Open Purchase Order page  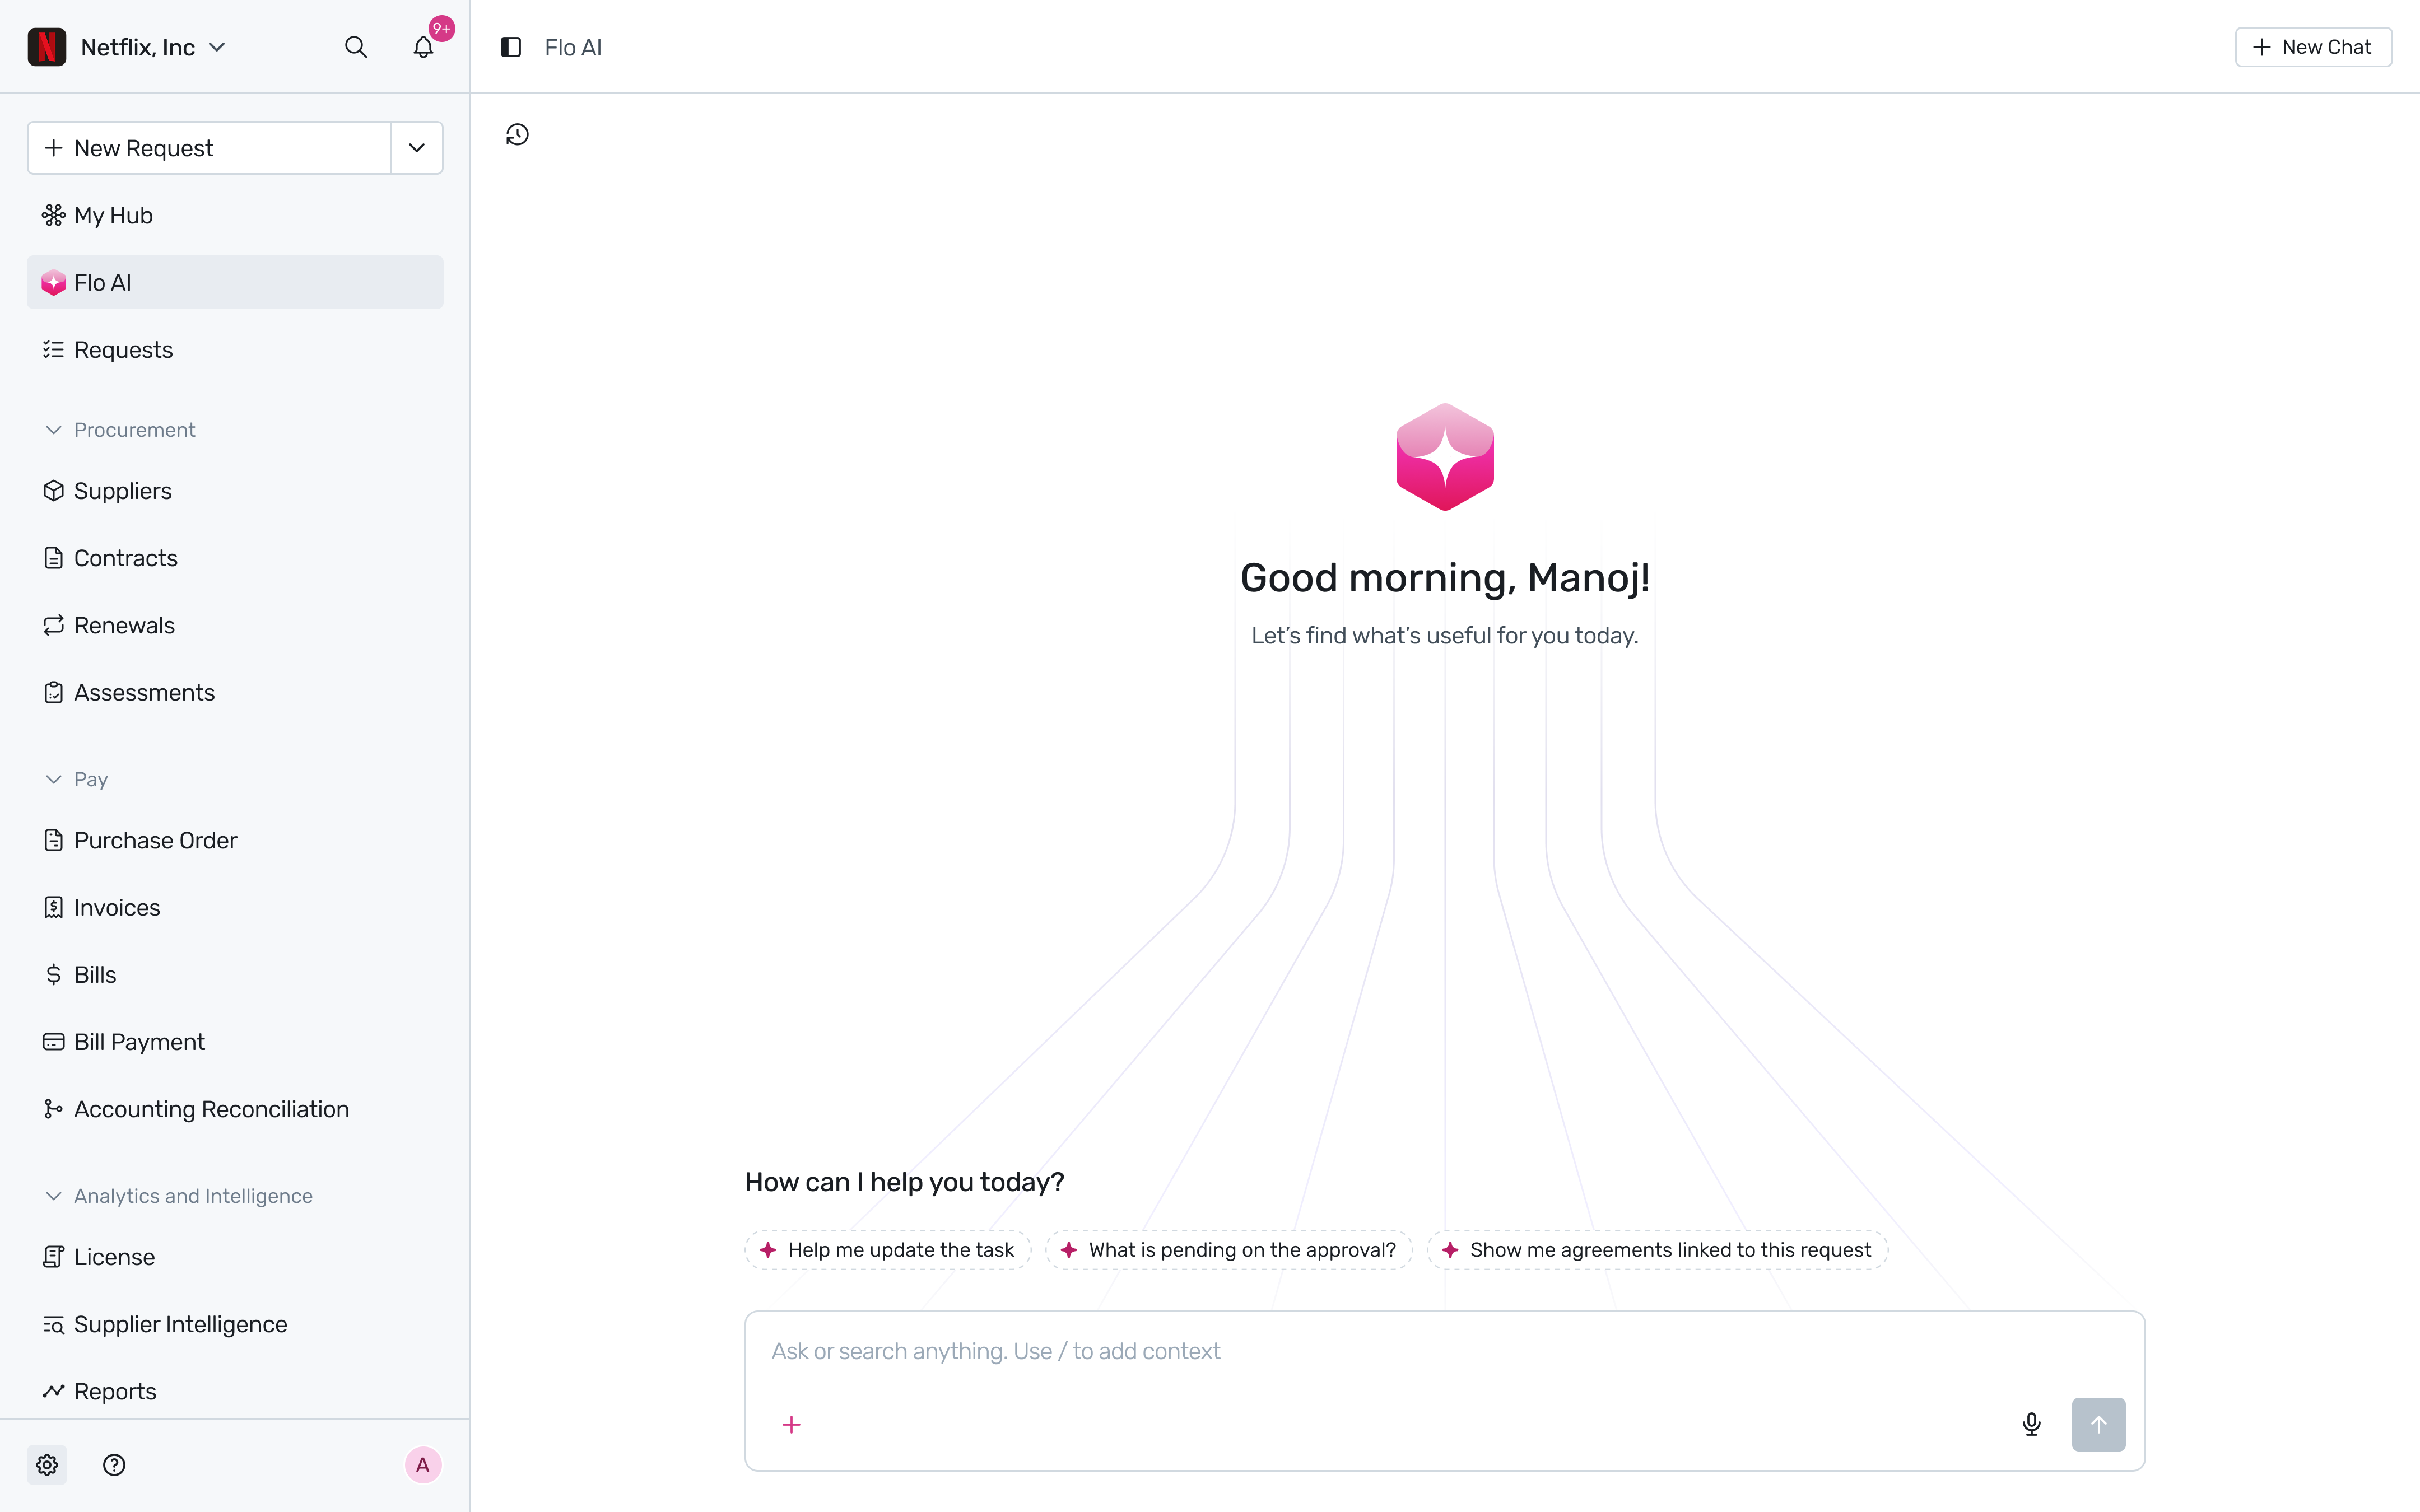click(x=235, y=840)
